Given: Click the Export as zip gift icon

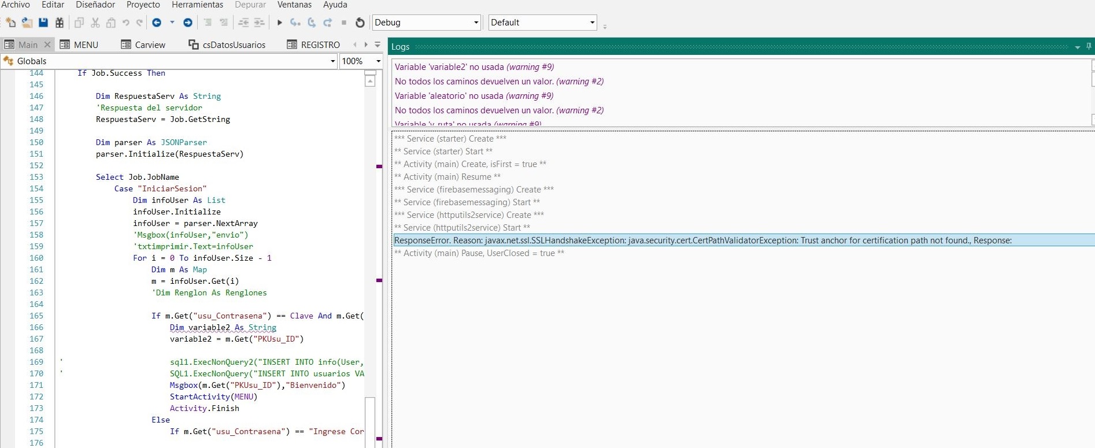Looking at the screenshot, I should (x=60, y=23).
